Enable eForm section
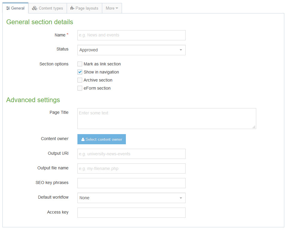Image resolution: width=287 pixels, height=230 pixels. point(80,88)
